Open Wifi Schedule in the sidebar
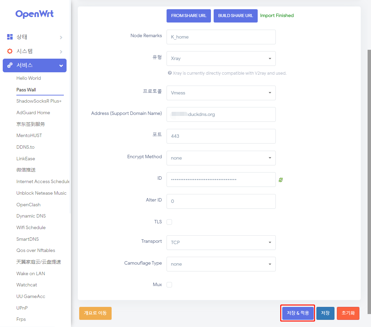Viewport: 371px width, 327px height. pos(31,228)
